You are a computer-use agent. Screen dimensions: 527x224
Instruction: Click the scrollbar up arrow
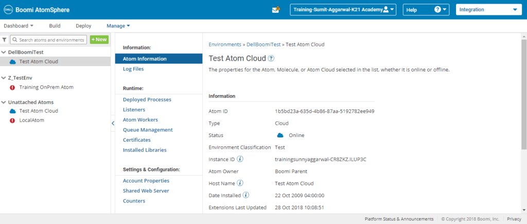pyautogui.click(x=524, y=36)
